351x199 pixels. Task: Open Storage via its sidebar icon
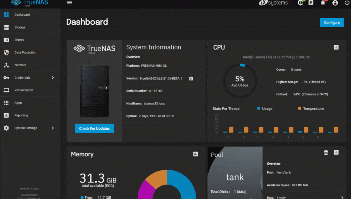click(x=6, y=27)
